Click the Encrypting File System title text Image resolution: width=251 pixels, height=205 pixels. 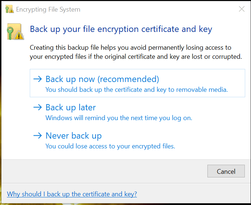(48, 9)
